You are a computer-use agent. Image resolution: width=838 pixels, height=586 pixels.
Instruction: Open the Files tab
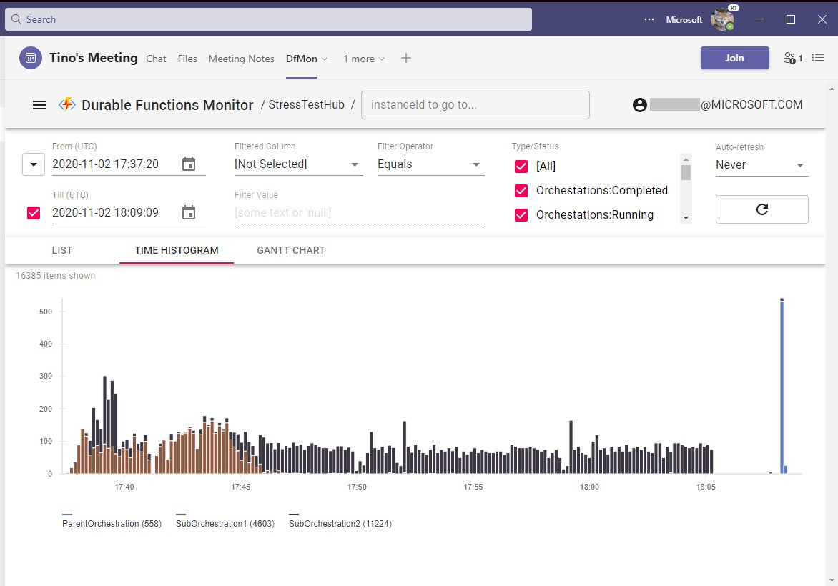(x=187, y=59)
